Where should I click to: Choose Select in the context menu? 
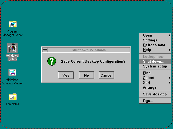coord(155,78)
